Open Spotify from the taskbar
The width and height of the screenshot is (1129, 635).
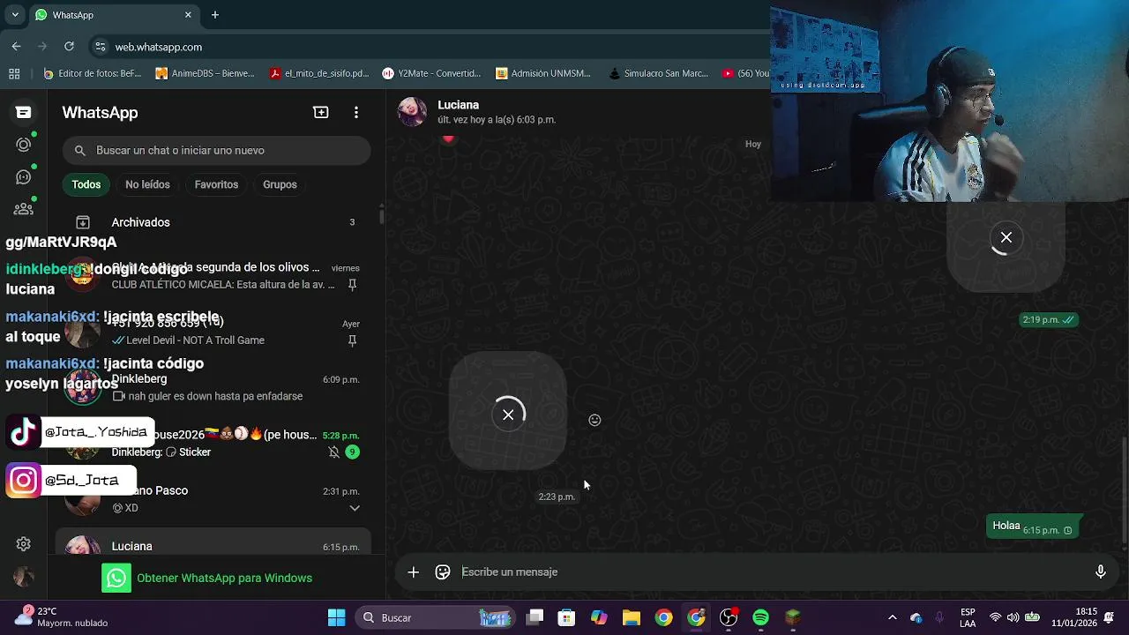(x=761, y=617)
